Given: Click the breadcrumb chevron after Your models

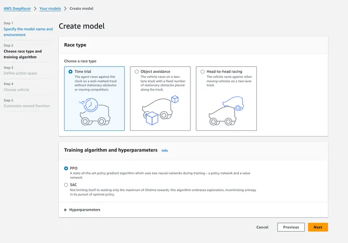Looking at the screenshot, I should tap(65, 8).
